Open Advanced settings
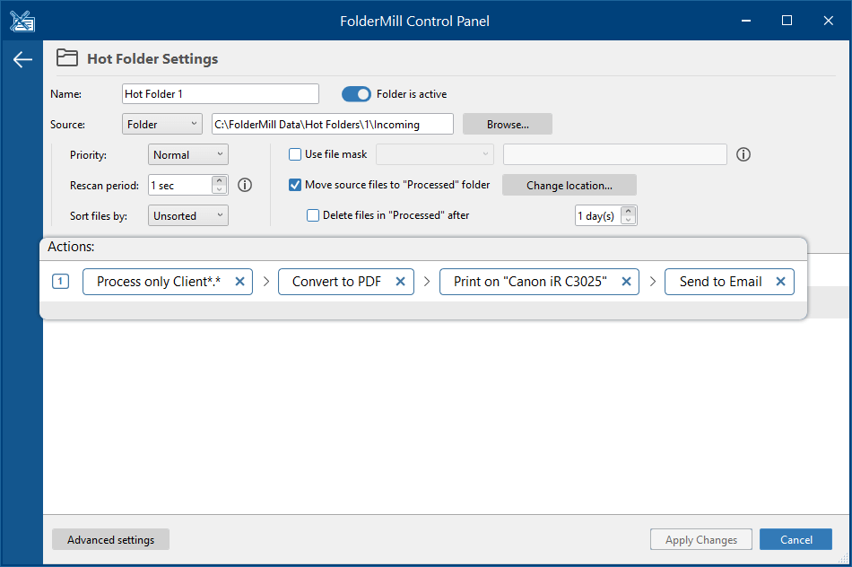Image resolution: width=852 pixels, height=567 pixels. tap(111, 539)
